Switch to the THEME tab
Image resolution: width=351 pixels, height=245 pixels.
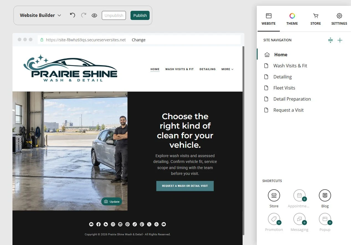coord(292,19)
